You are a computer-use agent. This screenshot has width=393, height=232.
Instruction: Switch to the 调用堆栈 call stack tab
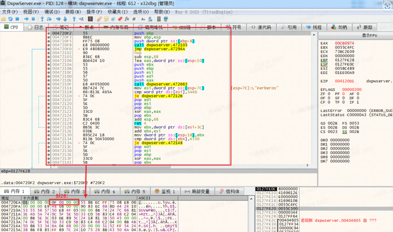(150, 27)
